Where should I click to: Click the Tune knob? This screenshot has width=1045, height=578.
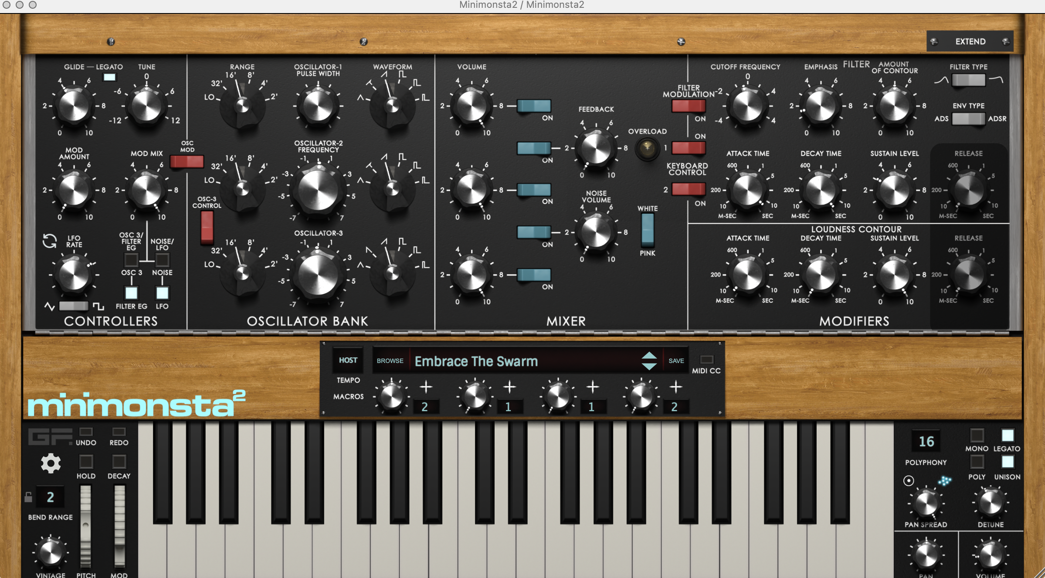[146, 106]
